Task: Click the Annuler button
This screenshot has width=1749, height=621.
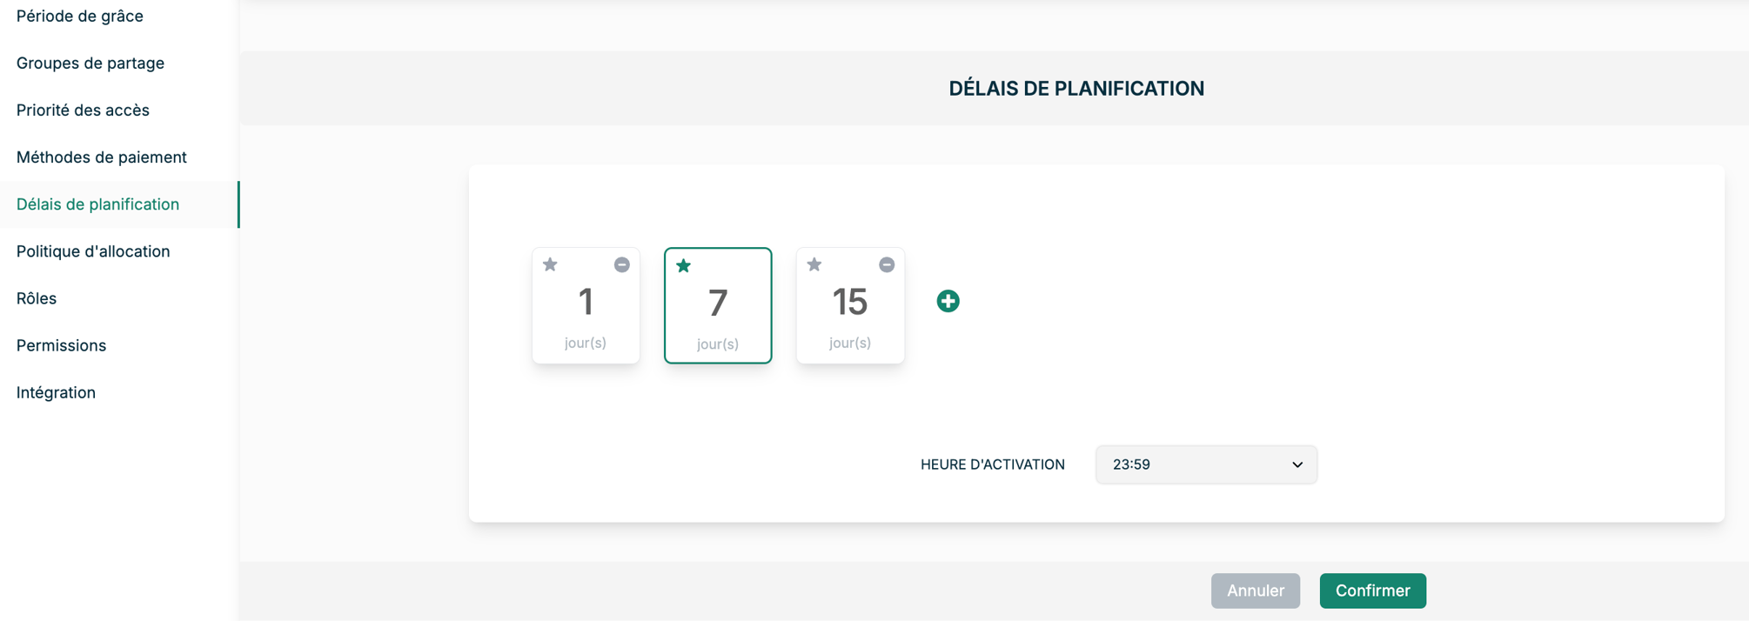Action: pos(1255,591)
